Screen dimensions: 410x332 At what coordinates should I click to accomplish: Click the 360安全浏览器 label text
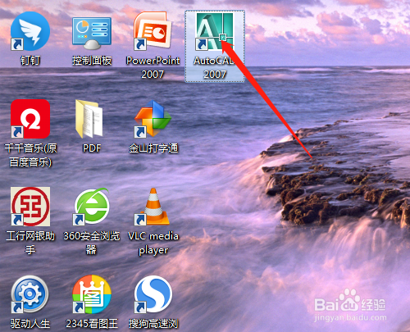pyautogui.click(x=92, y=243)
